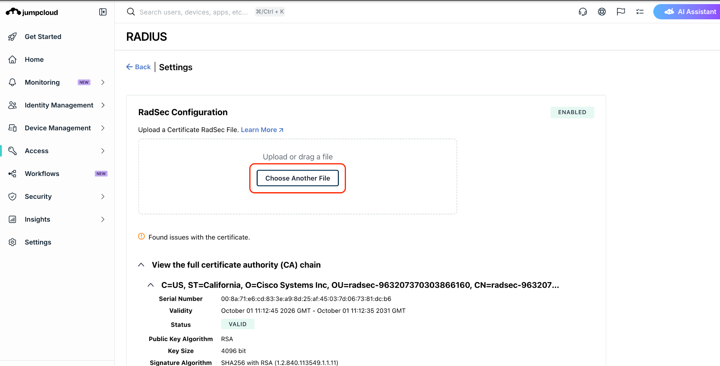Open the help lifebuoy icon
This screenshot has height=366, width=720.
602,12
